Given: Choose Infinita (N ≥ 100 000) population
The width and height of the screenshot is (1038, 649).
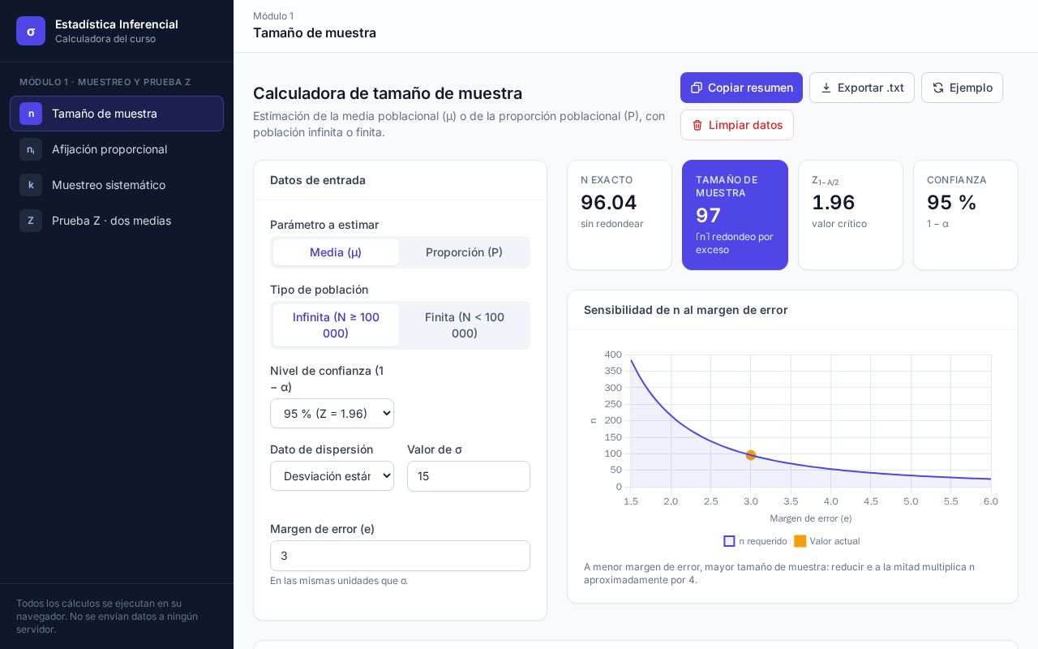Looking at the screenshot, I should coord(336,325).
